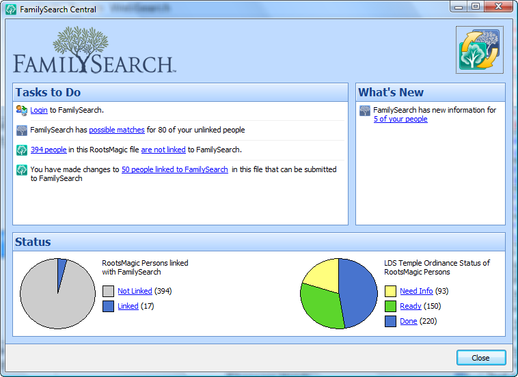Image resolution: width=518 pixels, height=377 pixels.
Task: Click the '(394)' count beside Not Linked
Action: pos(163,291)
